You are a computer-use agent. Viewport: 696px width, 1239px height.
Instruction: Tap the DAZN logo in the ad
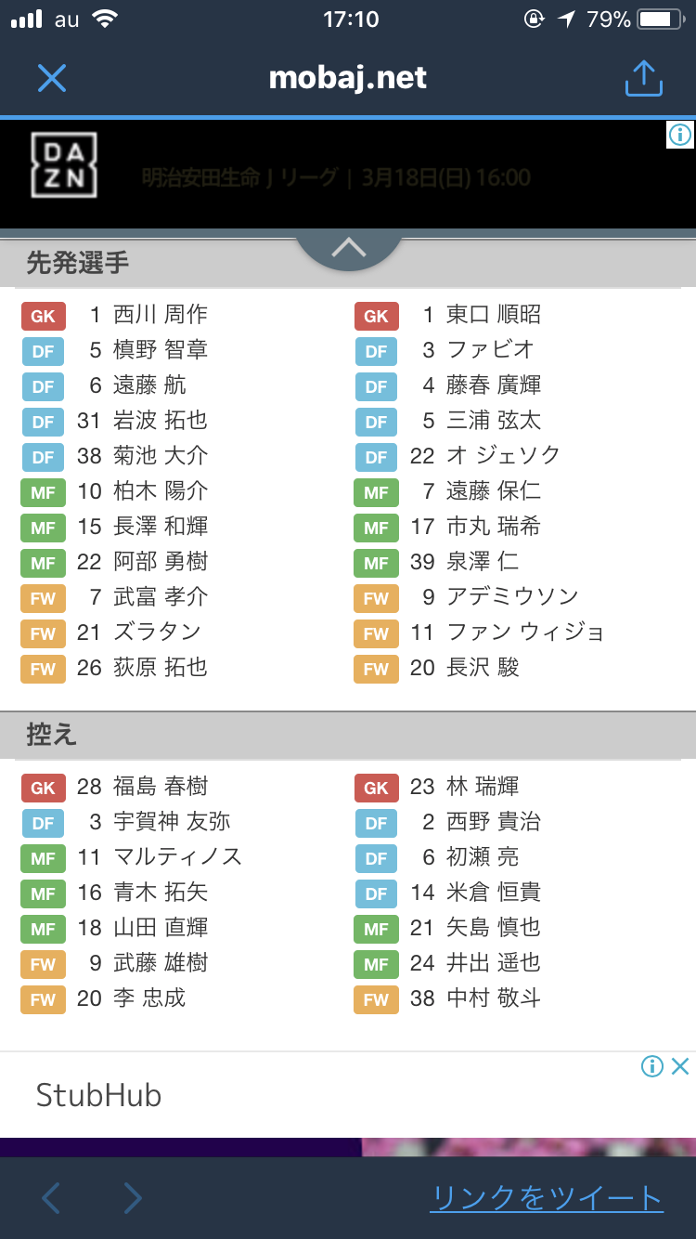64,165
